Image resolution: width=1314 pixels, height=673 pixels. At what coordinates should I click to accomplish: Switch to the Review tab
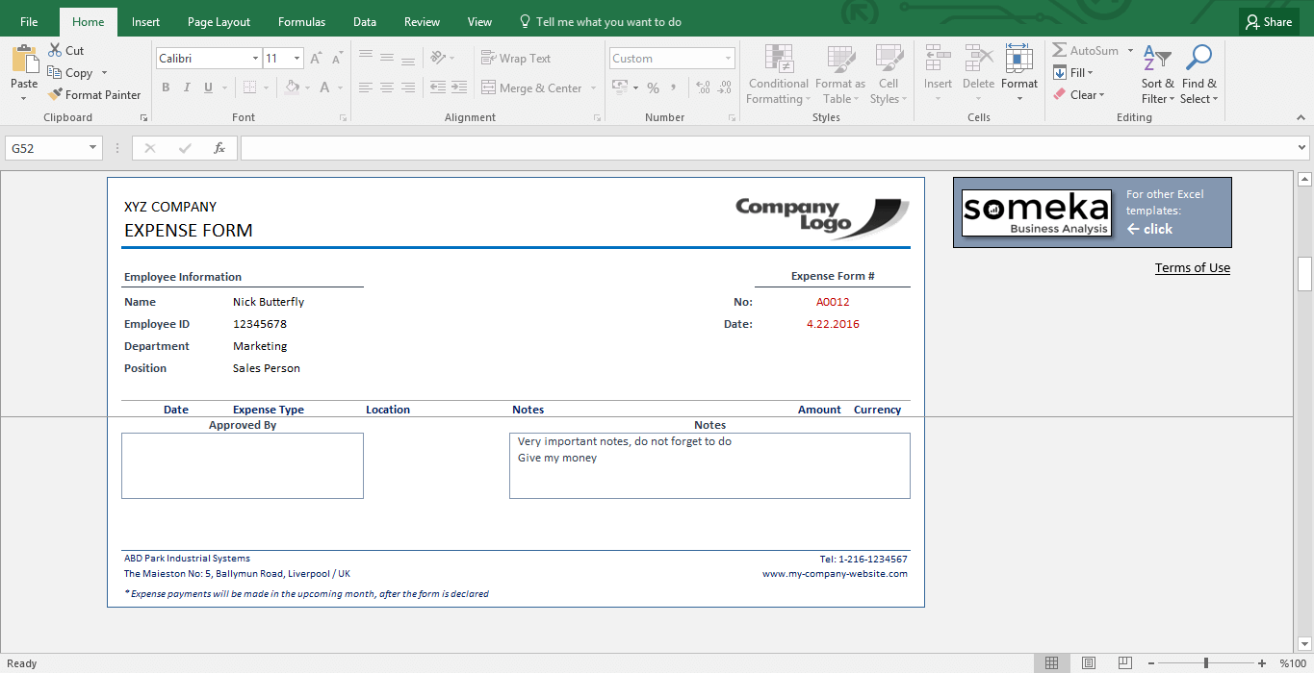click(x=422, y=22)
